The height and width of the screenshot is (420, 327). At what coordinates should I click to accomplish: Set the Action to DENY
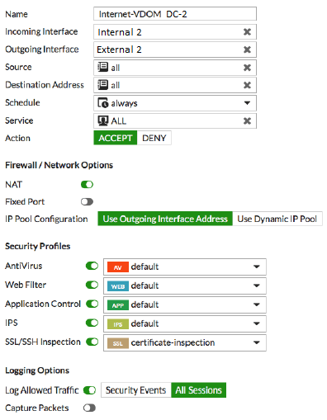point(154,138)
